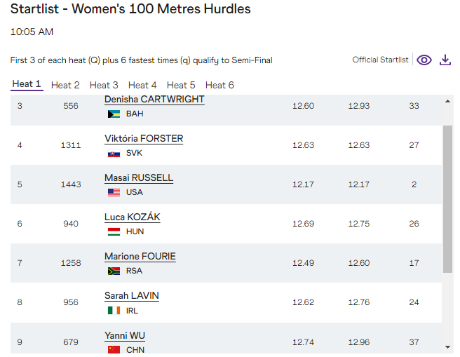
Task: Click the startlist vertical scrollbar thumb
Action: pos(447,199)
